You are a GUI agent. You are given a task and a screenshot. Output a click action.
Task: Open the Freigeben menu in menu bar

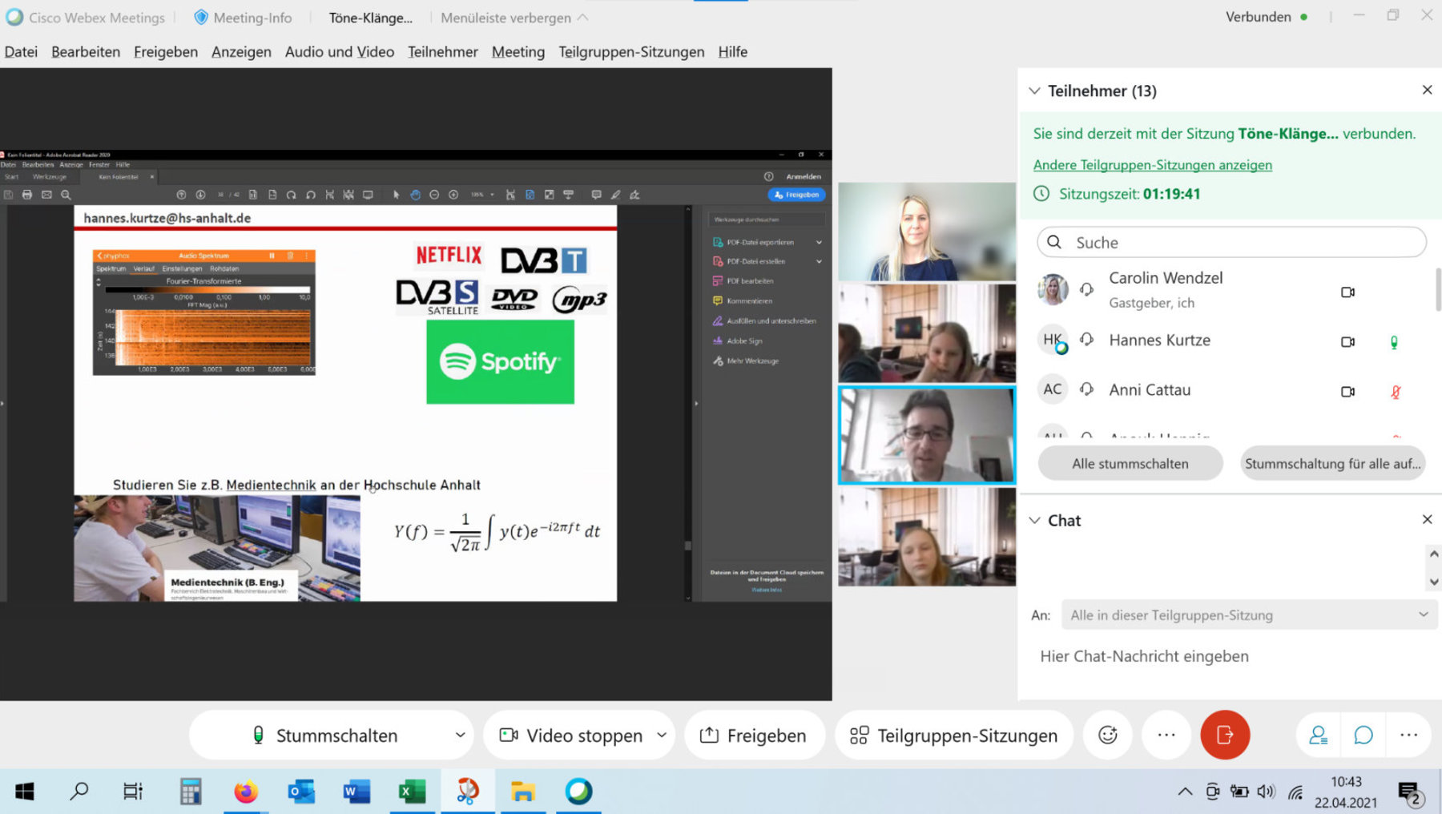(166, 51)
